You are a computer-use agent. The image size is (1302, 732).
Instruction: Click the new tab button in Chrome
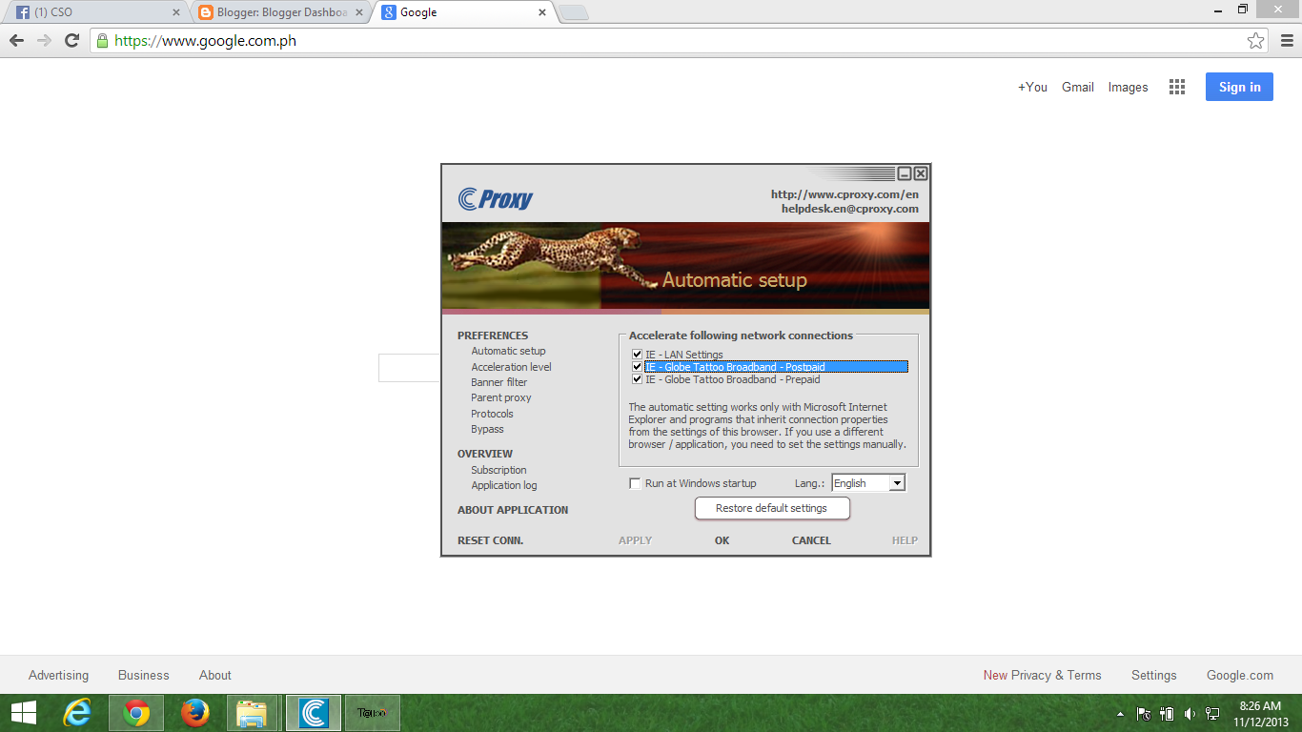coord(574,12)
